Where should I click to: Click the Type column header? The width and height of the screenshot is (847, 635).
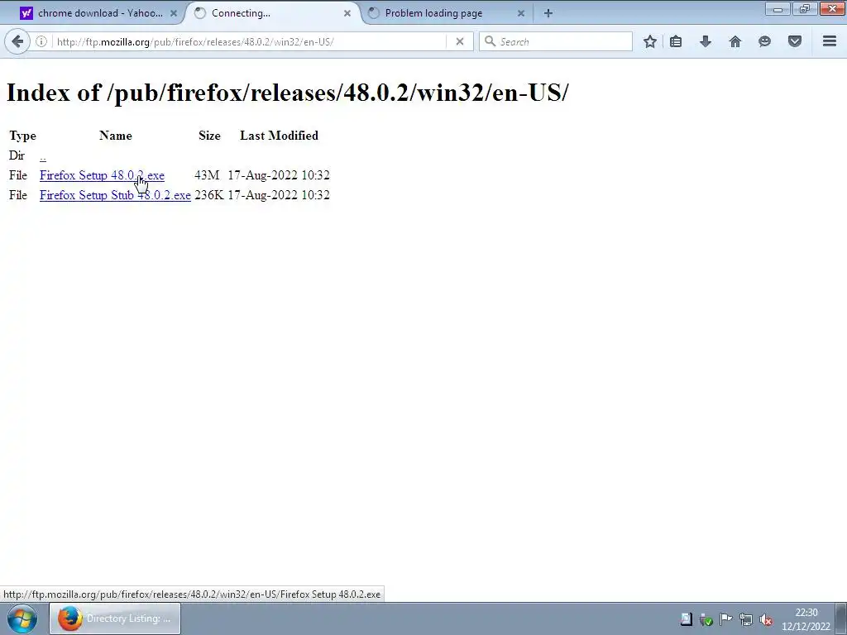coord(22,136)
